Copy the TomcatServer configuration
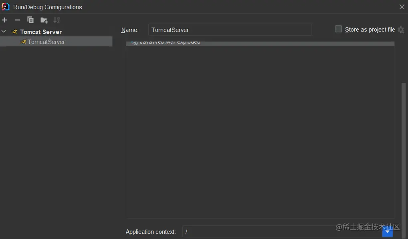 click(30, 20)
